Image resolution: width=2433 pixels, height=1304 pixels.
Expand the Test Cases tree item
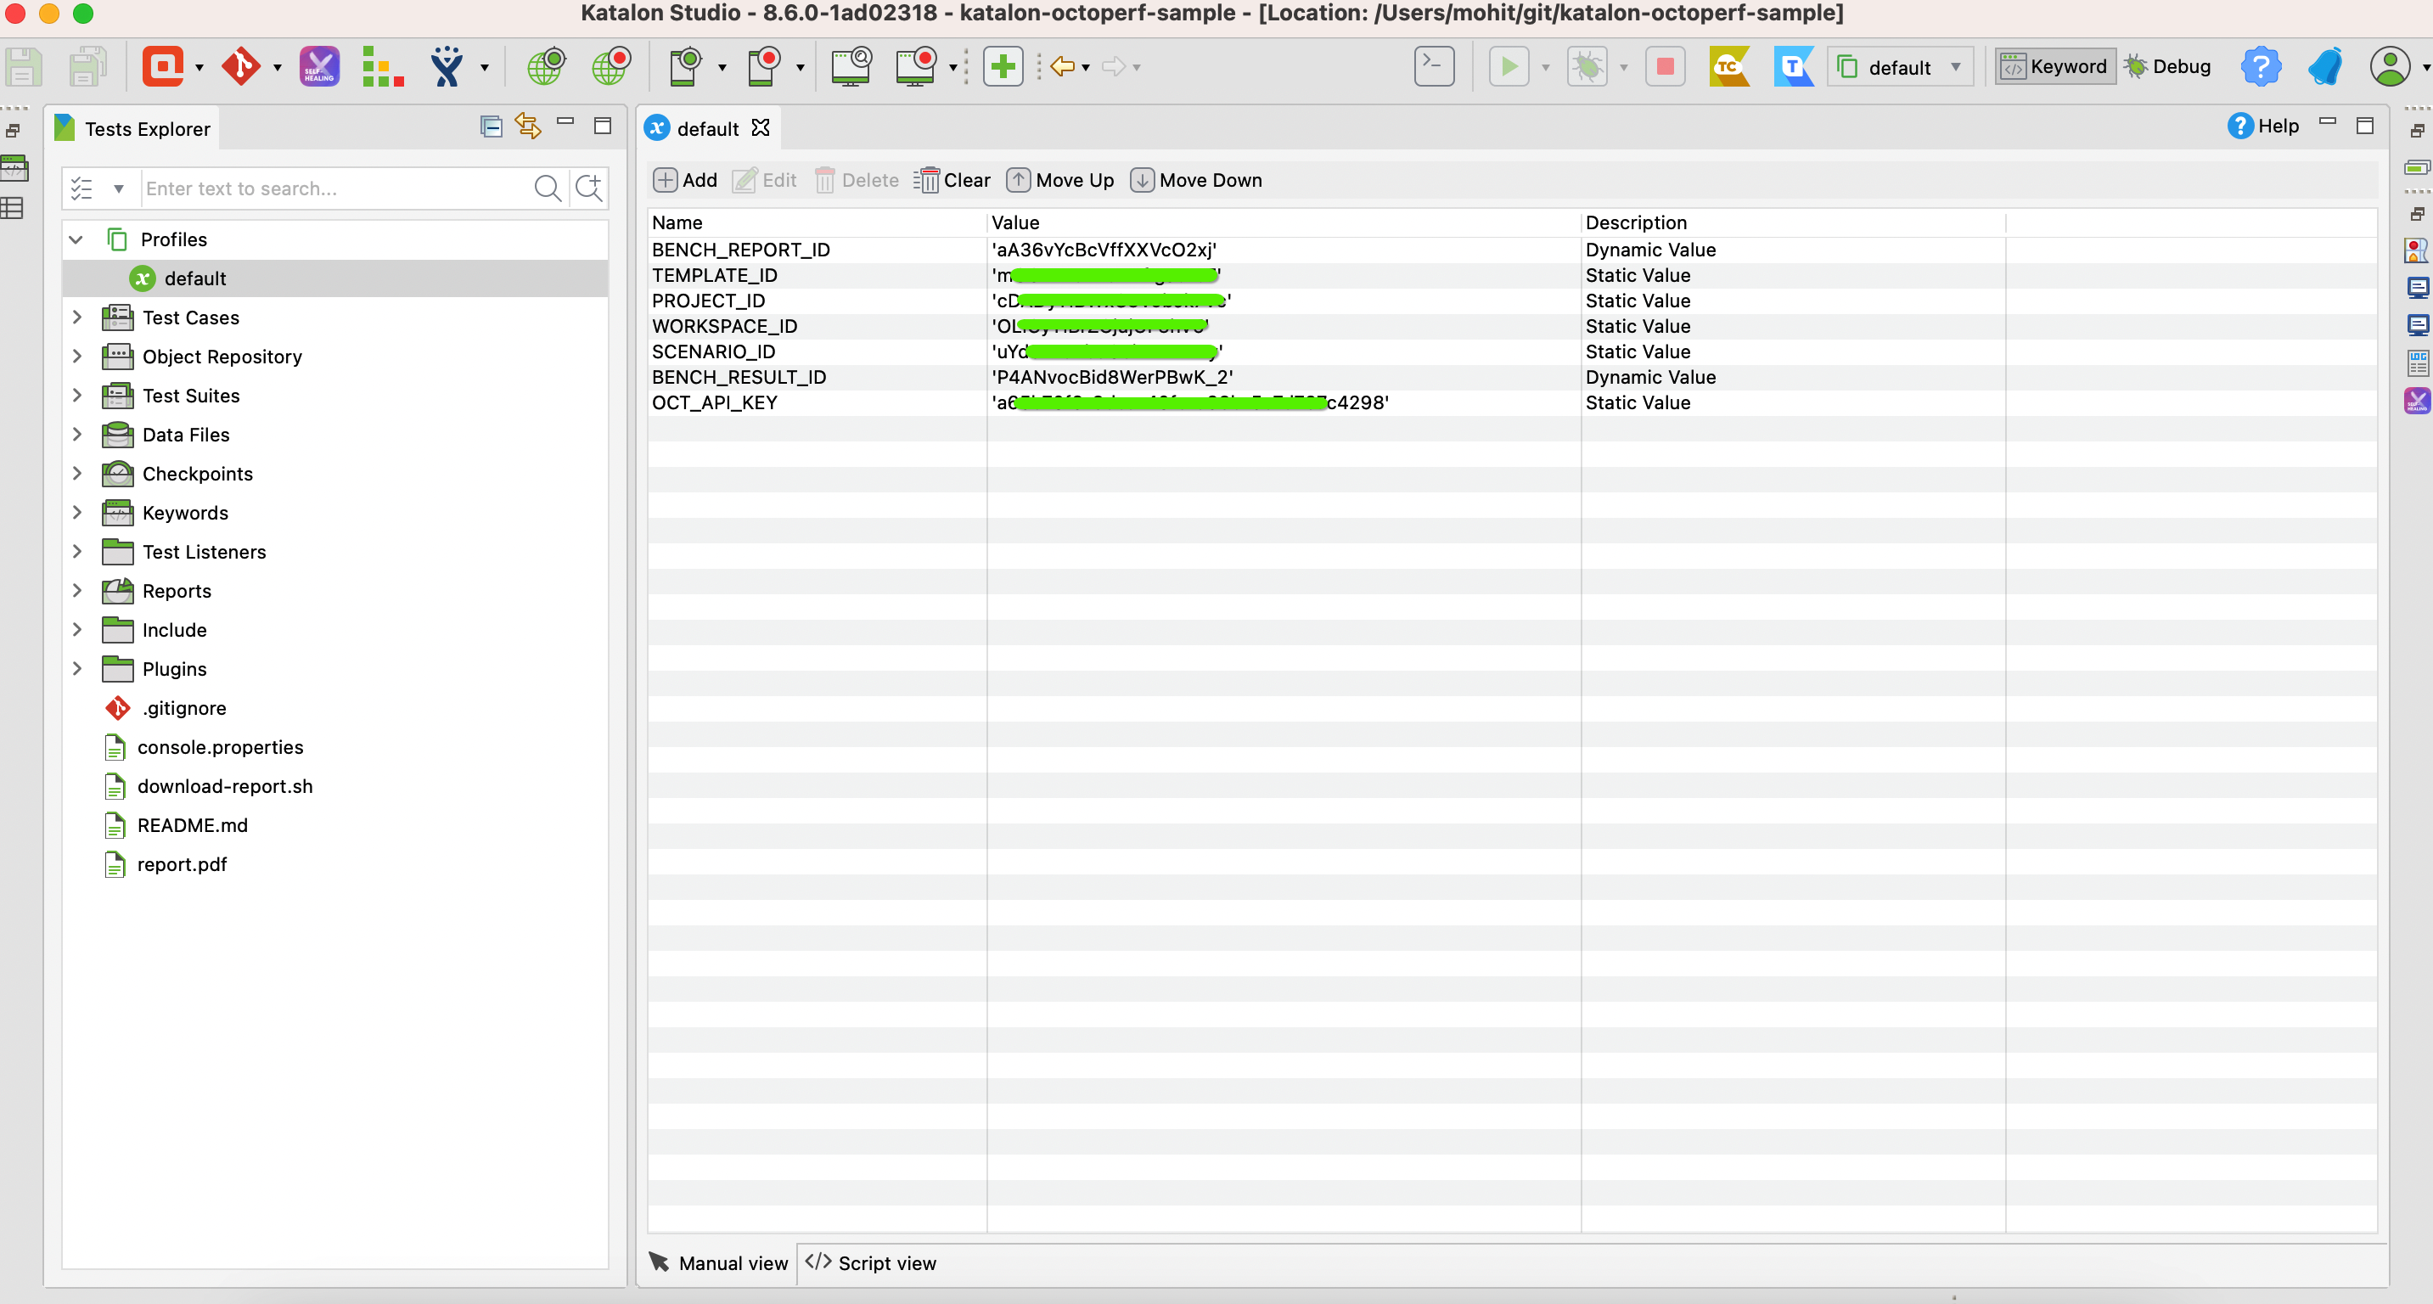(77, 318)
